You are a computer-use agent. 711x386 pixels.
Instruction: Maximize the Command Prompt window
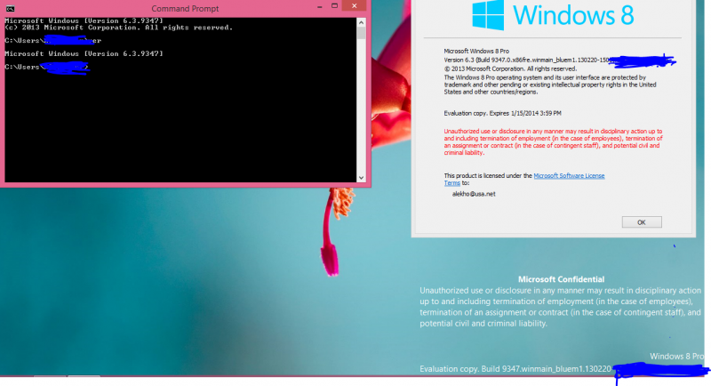tap(335, 6)
